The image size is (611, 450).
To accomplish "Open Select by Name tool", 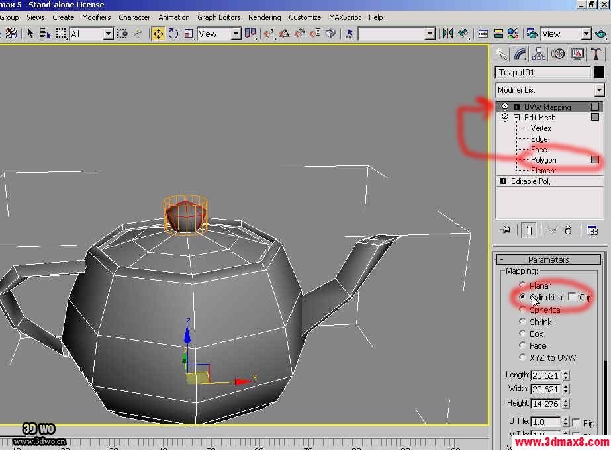I will [45, 34].
